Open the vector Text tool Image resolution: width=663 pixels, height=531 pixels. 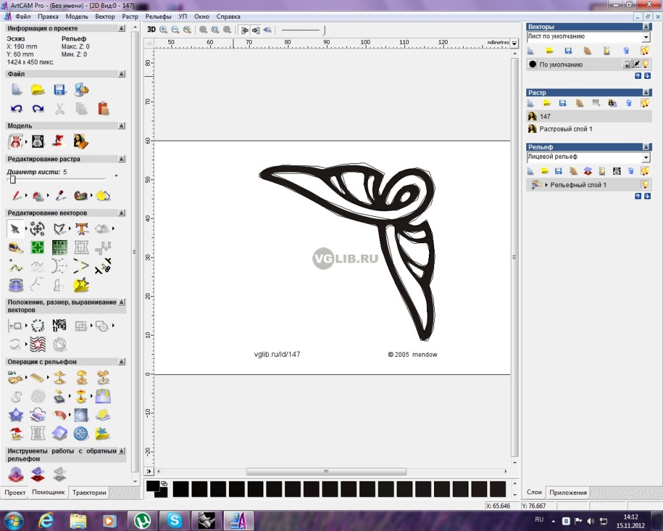(82, 229)
